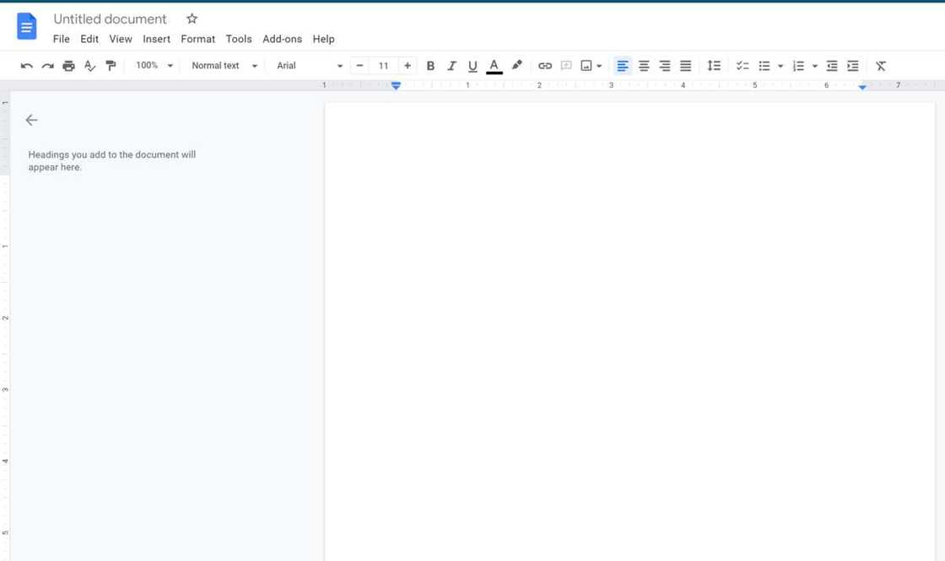Click the print icon
945x561 pixels.
click(68, 66)
